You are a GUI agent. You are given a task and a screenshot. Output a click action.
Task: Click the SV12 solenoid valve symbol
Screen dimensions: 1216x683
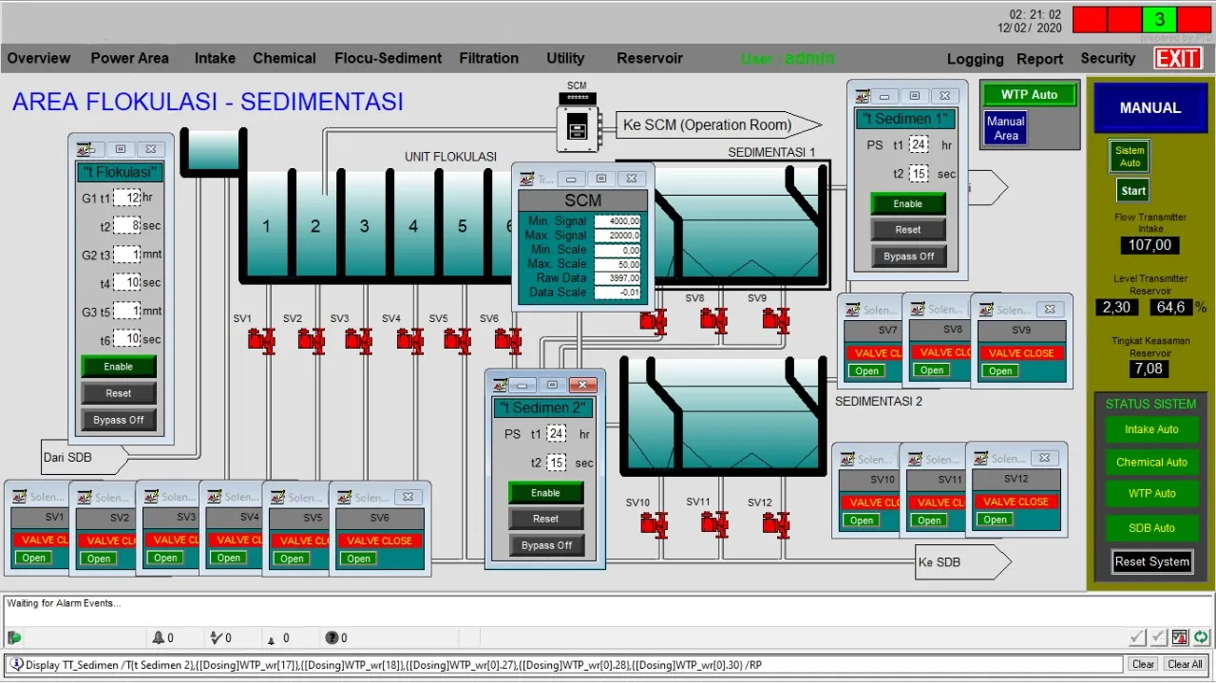click(x=776, y=523)
